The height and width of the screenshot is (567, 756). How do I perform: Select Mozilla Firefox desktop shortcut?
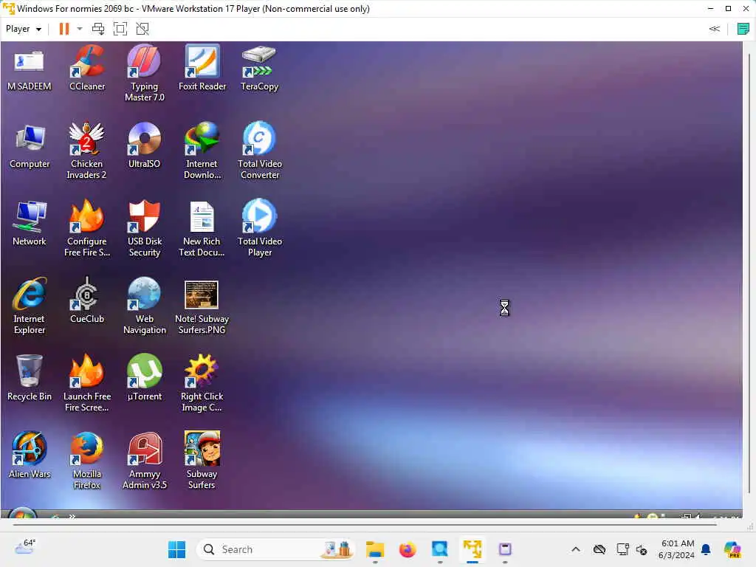(x=87, y=461)
